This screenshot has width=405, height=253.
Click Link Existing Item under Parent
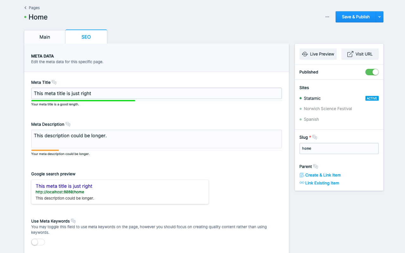[322, 183]
